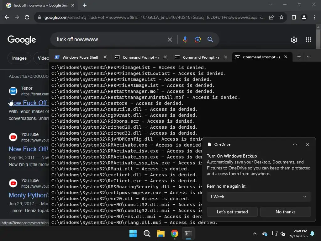Share this page from address bar

tap(271, 18)
